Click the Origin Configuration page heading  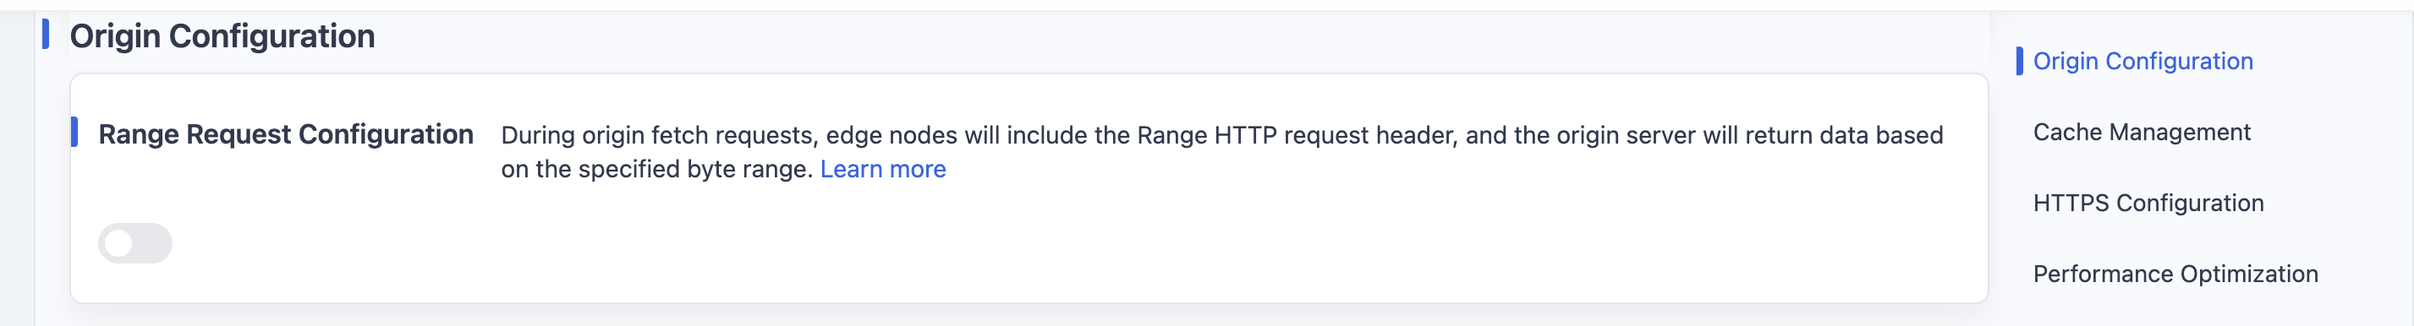(222, 35)
